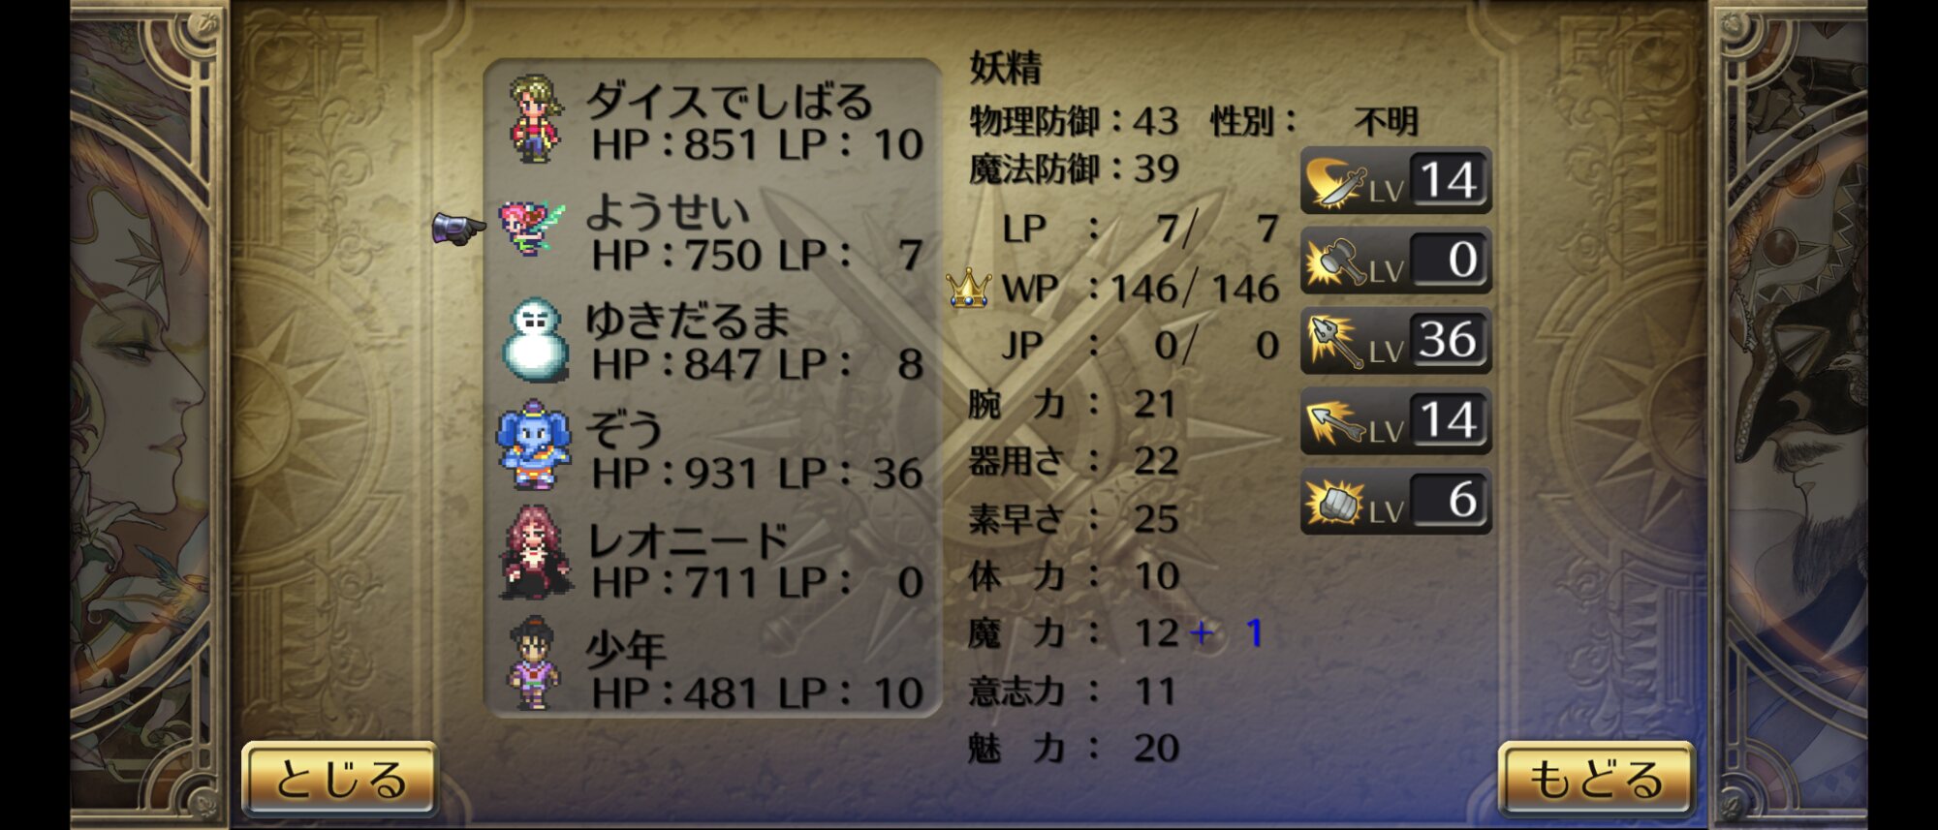Select party member ダイスでしばる
This screenshot has height=830, width=1938.
tap(713, 121)
